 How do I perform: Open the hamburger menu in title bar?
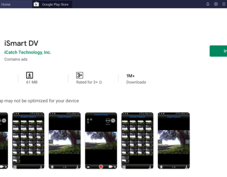224,4
